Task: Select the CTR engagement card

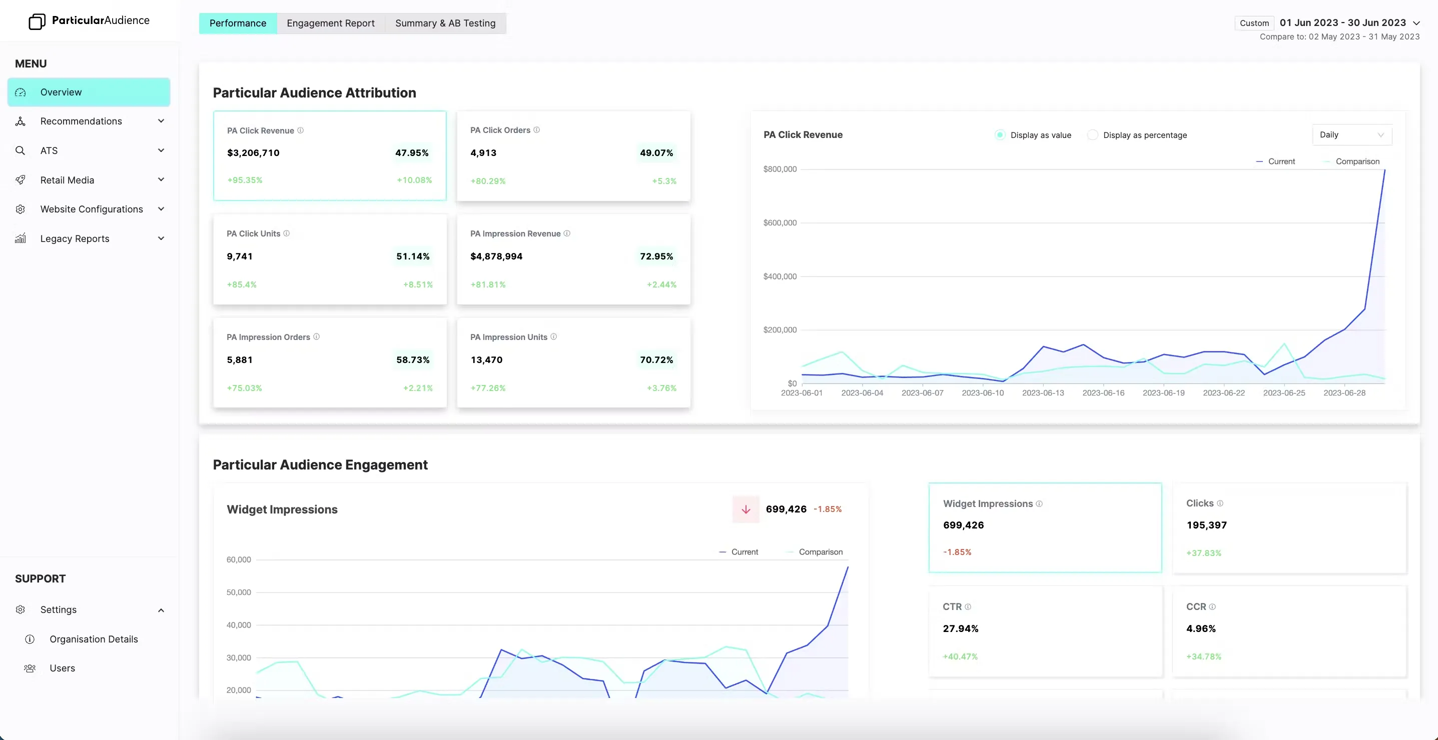Action: [x=1045, y=631]
